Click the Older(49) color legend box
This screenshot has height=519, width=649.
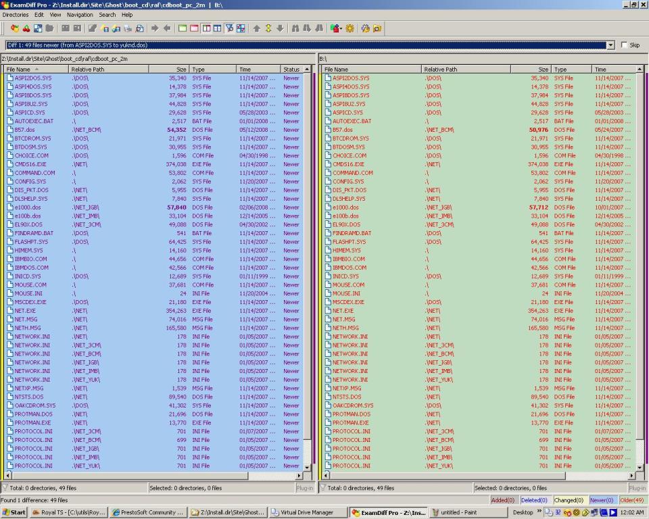(631, 500)
